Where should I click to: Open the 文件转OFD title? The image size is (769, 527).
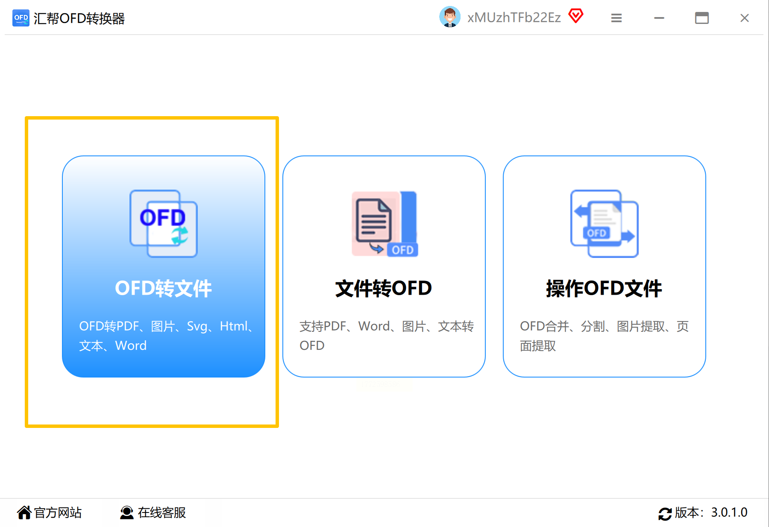[384, 288]
